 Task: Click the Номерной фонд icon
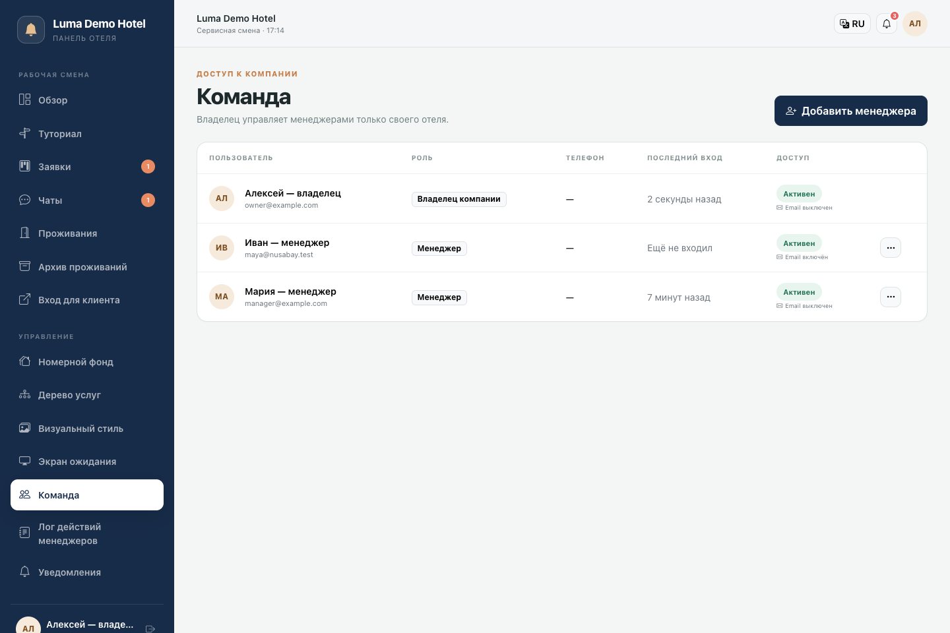(24, 361)
